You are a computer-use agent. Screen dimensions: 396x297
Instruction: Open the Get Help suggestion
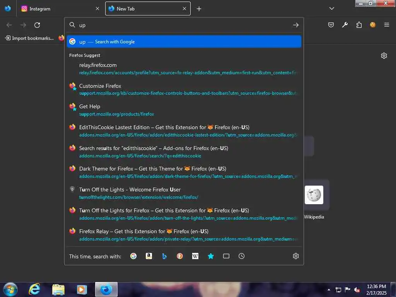click(184, 110)
